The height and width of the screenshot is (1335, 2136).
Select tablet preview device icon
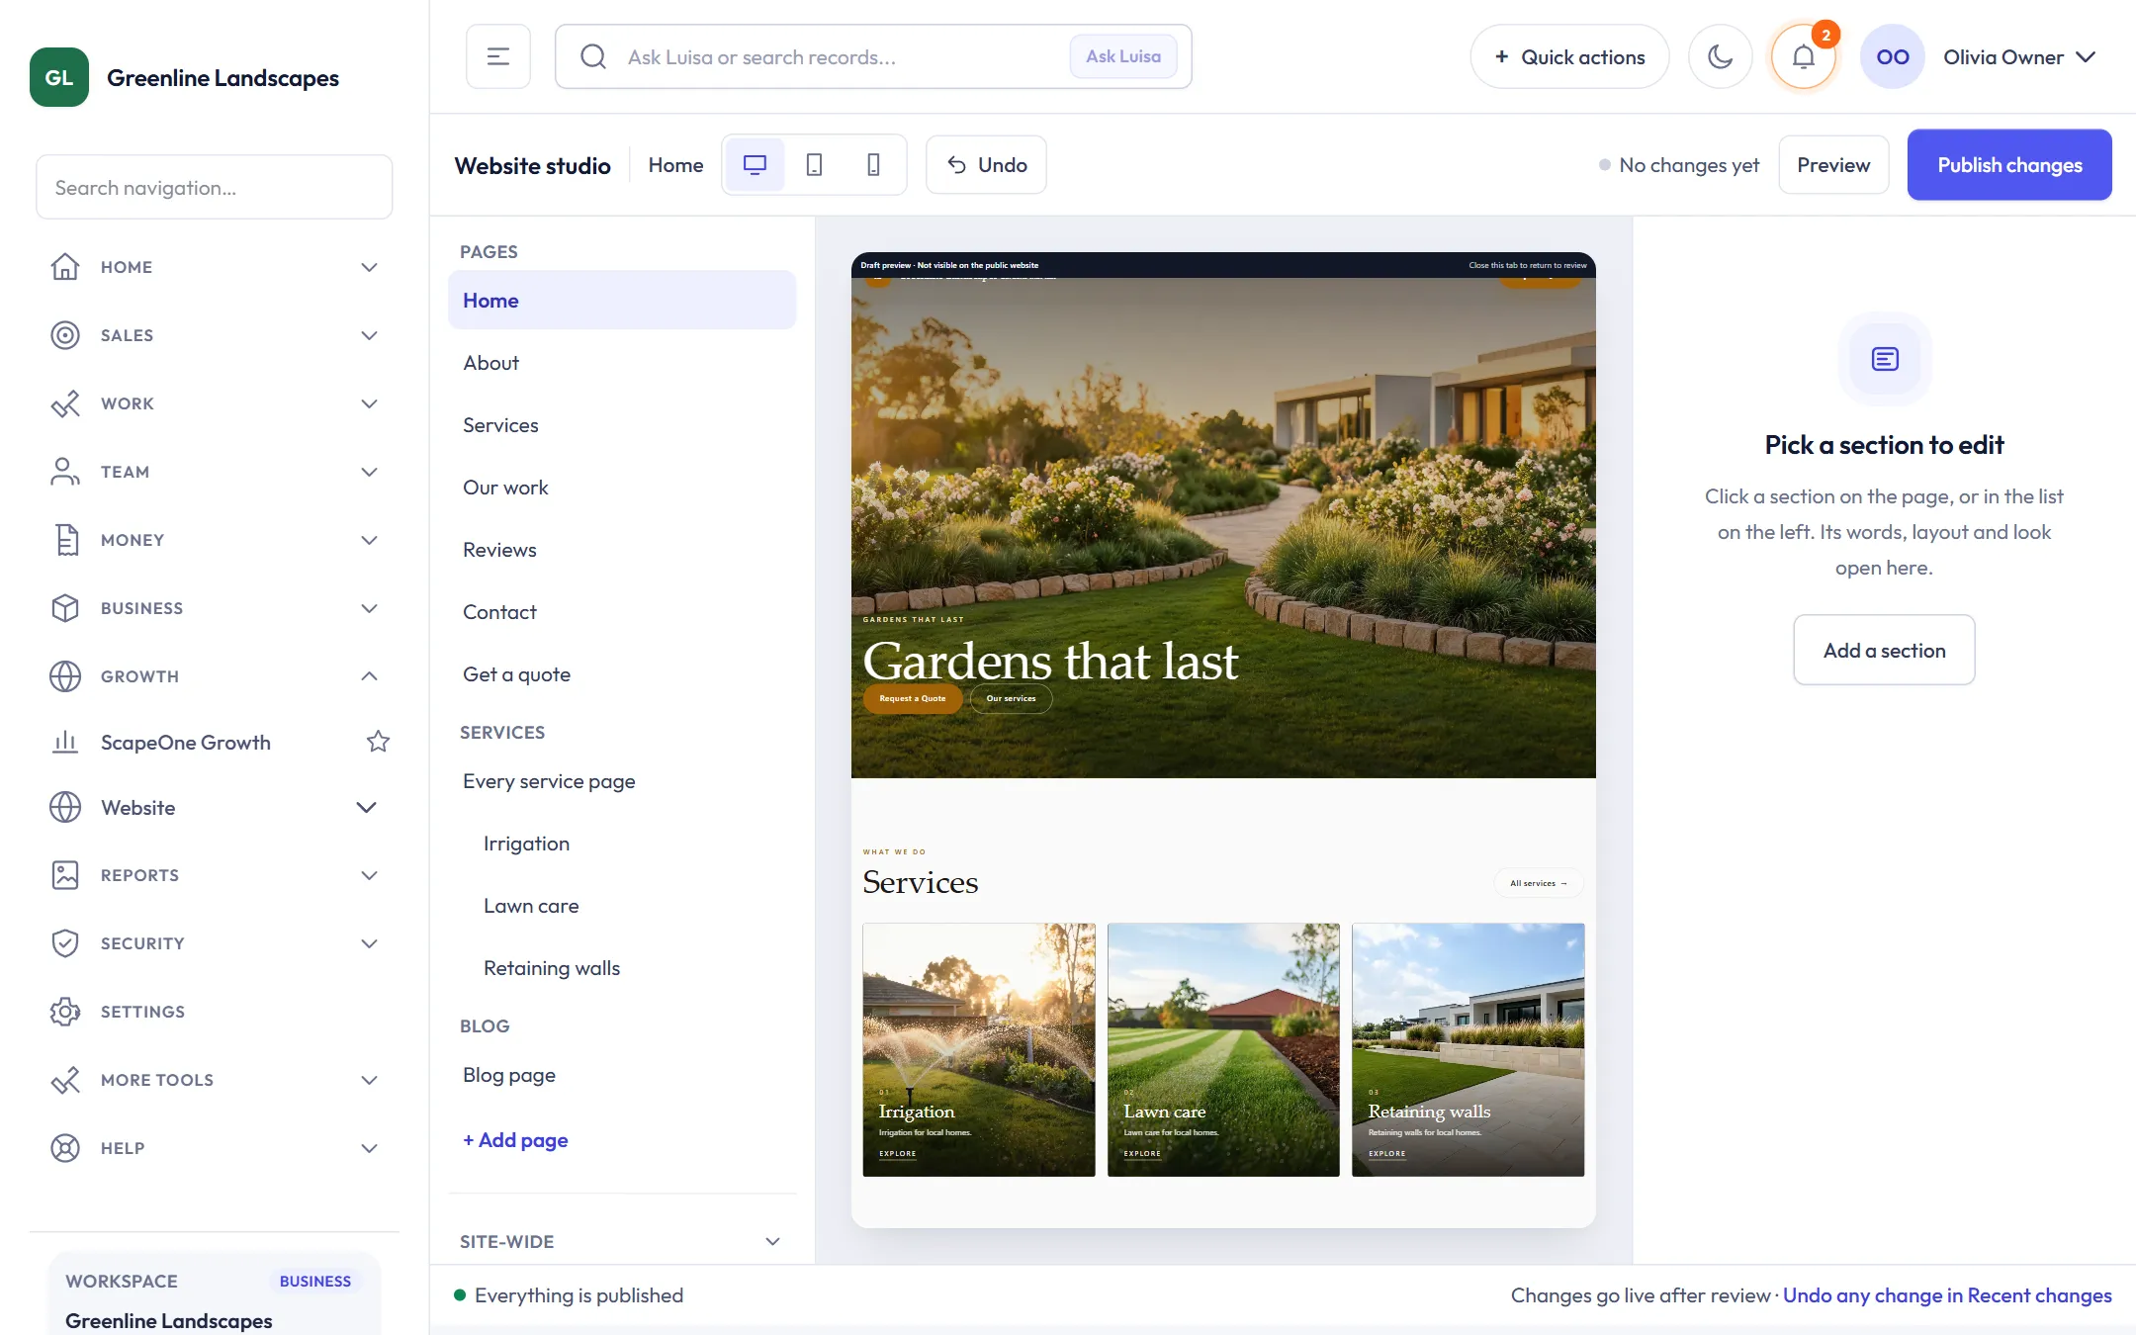(814, 165)
